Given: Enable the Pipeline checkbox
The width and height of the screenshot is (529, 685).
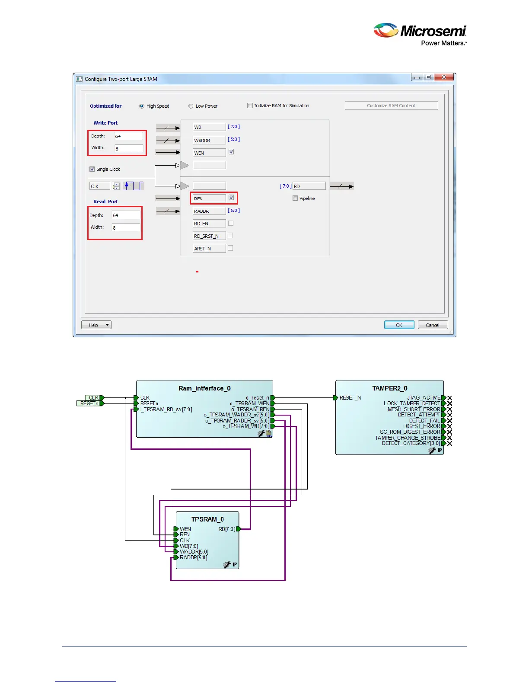Looking at the screenshot, I should click(295, 198).
